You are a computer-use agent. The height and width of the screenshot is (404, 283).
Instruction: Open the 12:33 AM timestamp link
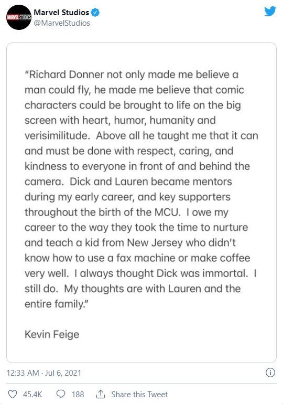[23, 373]
